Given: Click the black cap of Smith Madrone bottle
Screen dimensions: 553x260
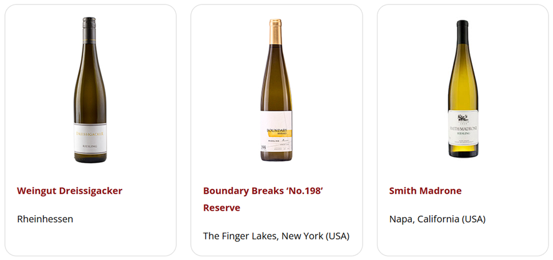Looking at the screenshot, I should [x=462, y=28].
